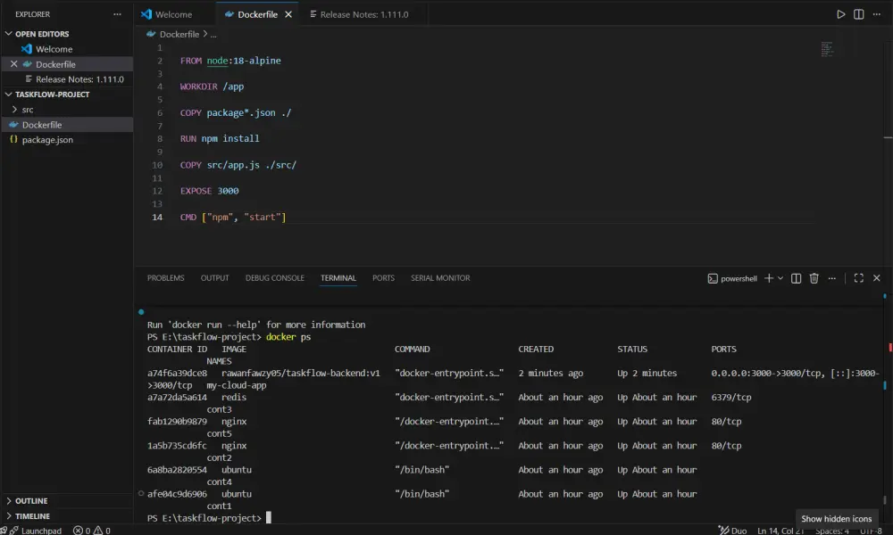Click the powershell terminal profile icon
Viewport: 893px width, 535px height.
tap(713, 278)
